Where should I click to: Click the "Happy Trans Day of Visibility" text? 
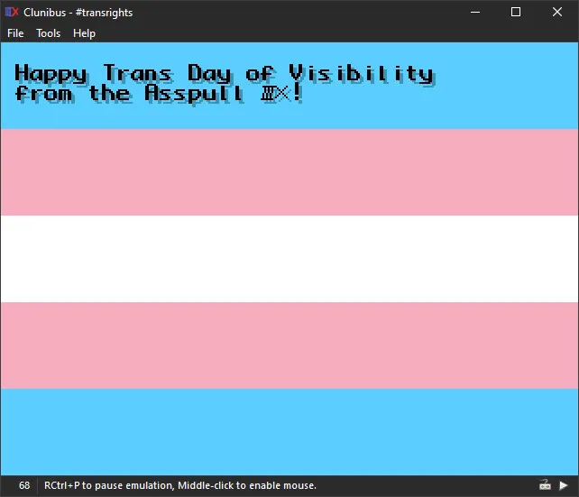coord(224,73)
